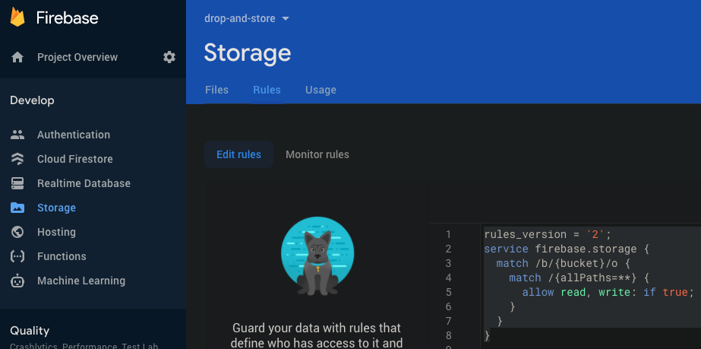Open project settings gear icon
The height and width of the screenshot is (349, 701).
coord(169,57)
